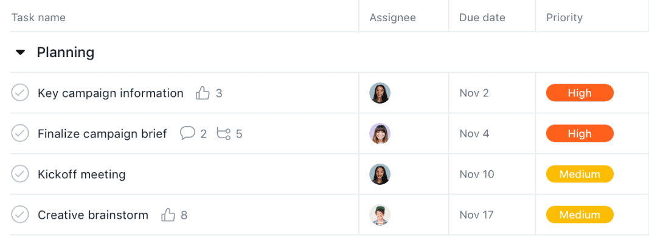Open the Kickoff meeting task name
Image resolution: width=649 pixels, height=240 pixels.
[x=82, y=174]
